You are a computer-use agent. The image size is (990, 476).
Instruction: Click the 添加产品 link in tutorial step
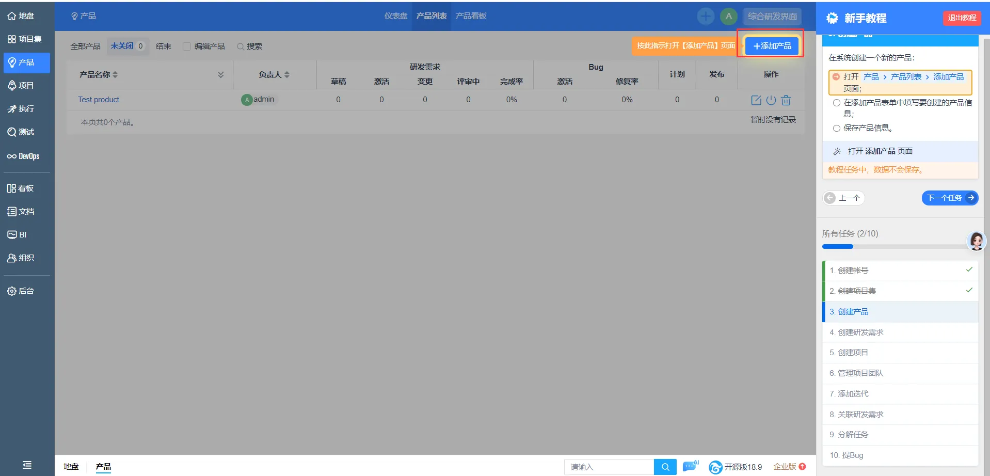[x=949, y=77]
